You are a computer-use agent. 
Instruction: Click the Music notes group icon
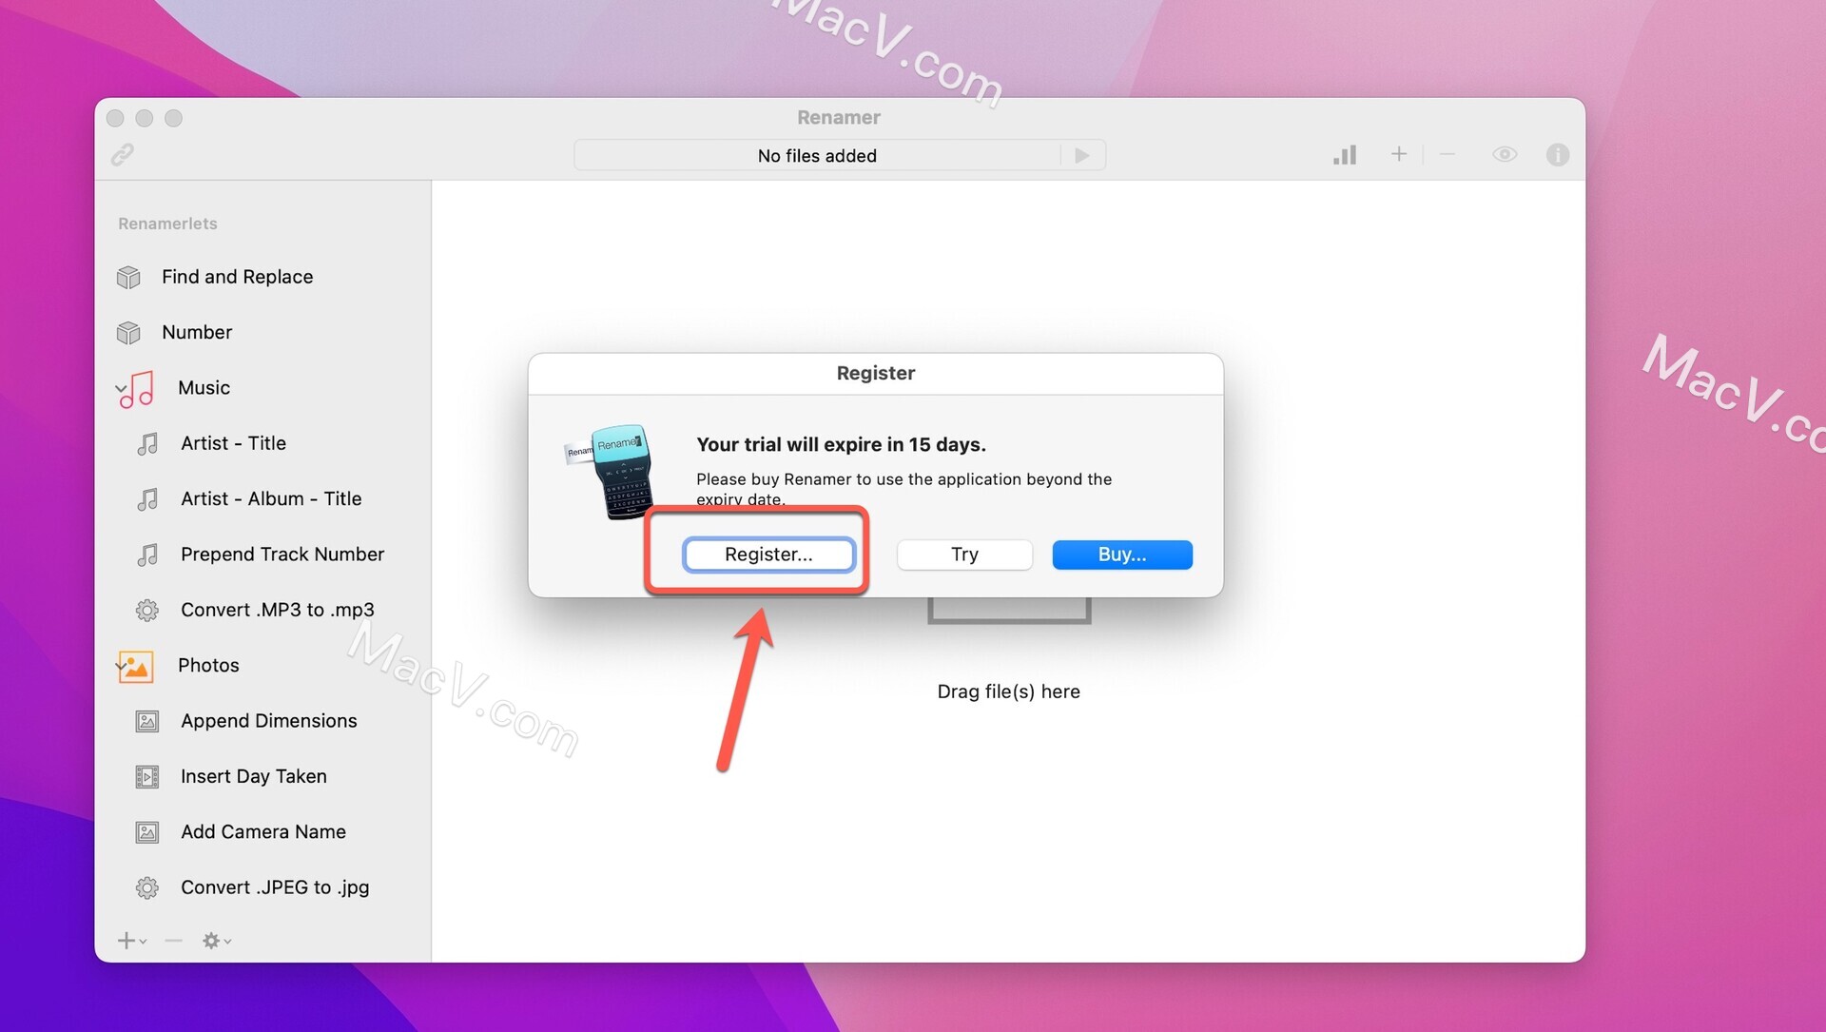pyautogui.click(x=140, y=389)
